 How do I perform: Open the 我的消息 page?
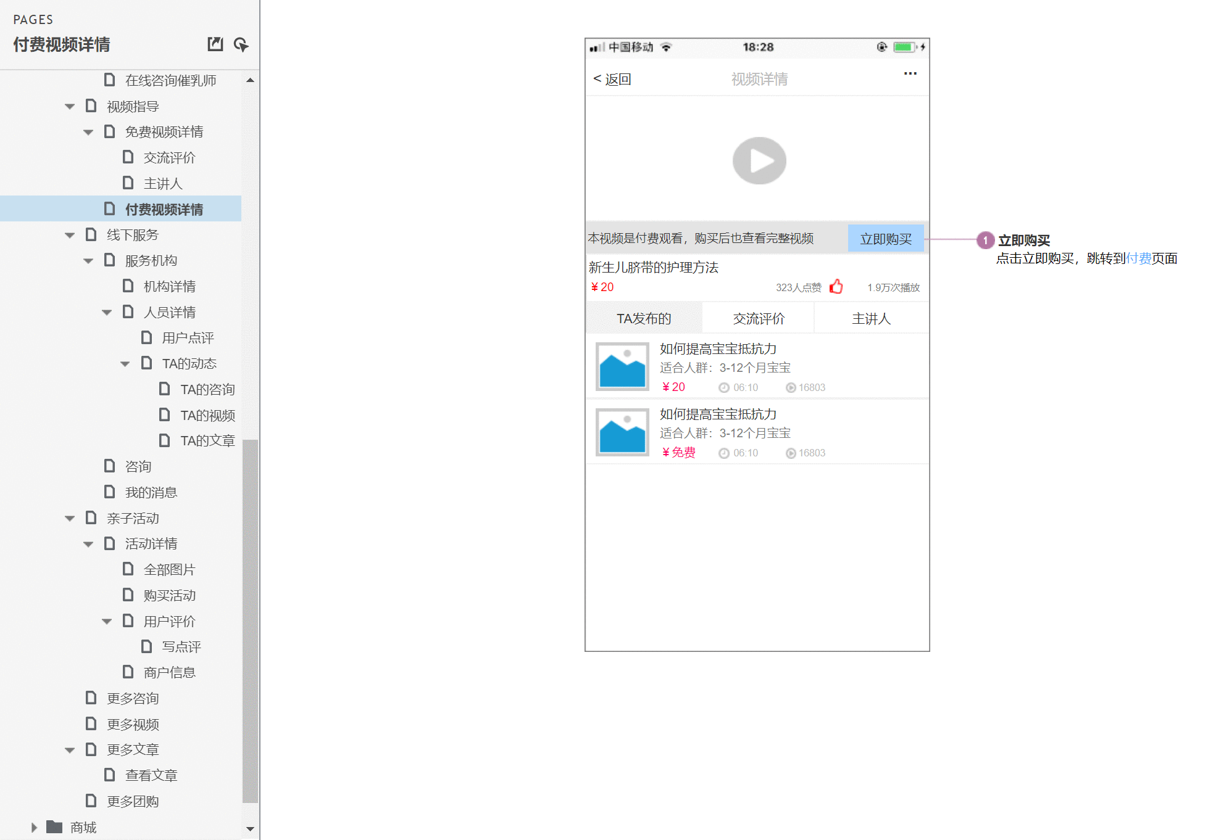(x=151, y=492)
